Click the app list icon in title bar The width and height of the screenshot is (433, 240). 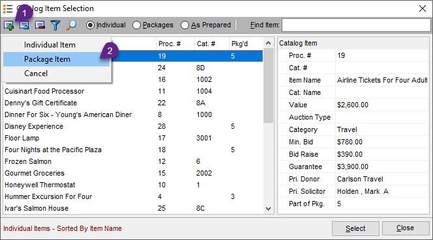[x=7, y=8]
